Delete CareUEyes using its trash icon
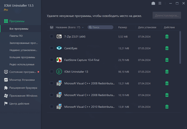 point(167,48)
